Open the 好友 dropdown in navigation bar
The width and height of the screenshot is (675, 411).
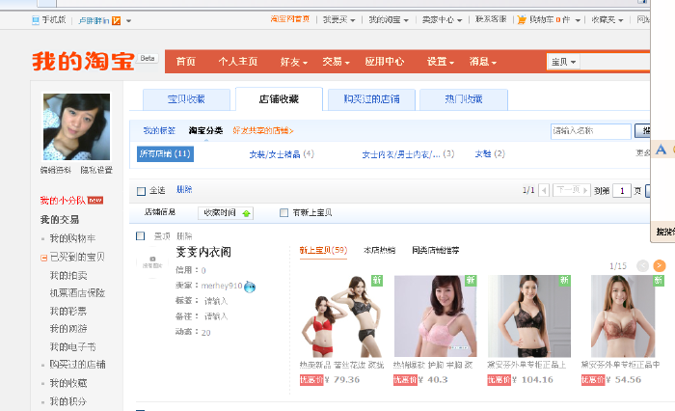pyautogui.click(x=293, y=62)
